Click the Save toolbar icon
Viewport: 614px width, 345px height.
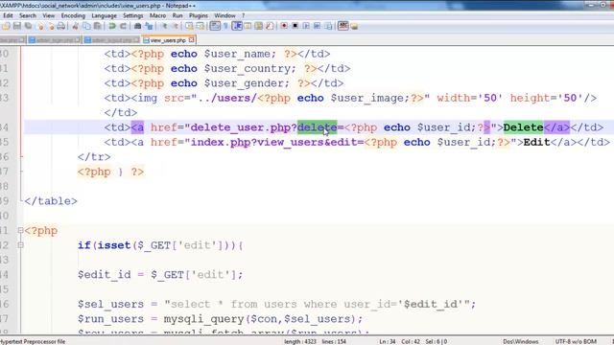pos(17,26)
